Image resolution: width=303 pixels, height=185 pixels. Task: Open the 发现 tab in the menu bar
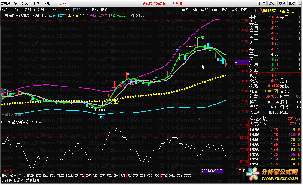(x=63, y=4)
